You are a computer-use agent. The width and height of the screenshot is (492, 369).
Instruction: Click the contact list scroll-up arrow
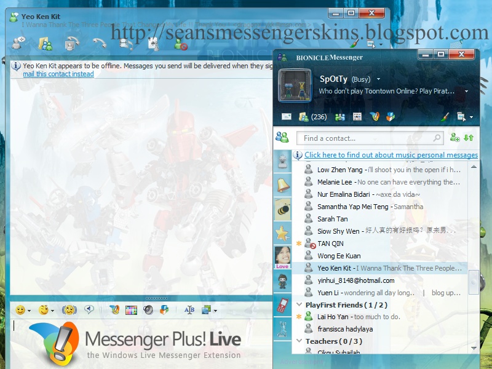coord(474,167)
